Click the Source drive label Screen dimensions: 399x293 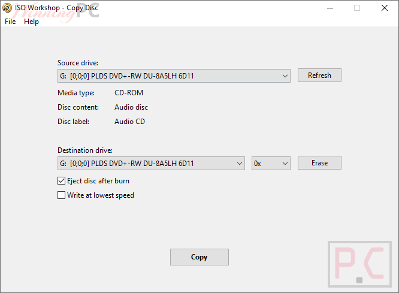pyautogui.click(x=78, y=63)
